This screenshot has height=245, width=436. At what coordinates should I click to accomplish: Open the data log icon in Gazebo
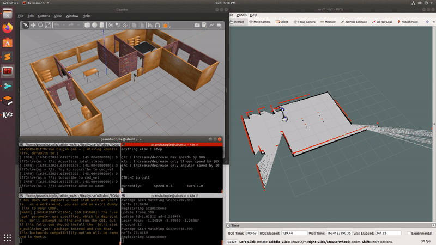(204, 25)
